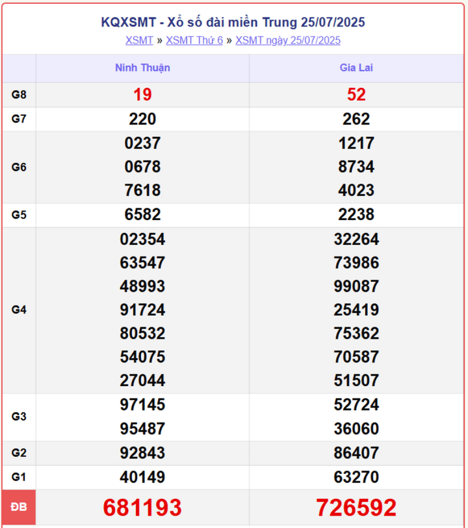
Task: Select G5 number 6582
Action: pos(142,214)
